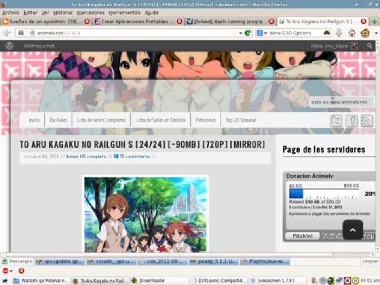Open the Editar menu
Viewport: 380px width, 285px height.
30,13
